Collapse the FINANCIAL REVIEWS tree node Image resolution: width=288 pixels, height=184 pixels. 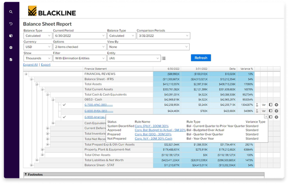pyautogui.click(x=26, y=74)
